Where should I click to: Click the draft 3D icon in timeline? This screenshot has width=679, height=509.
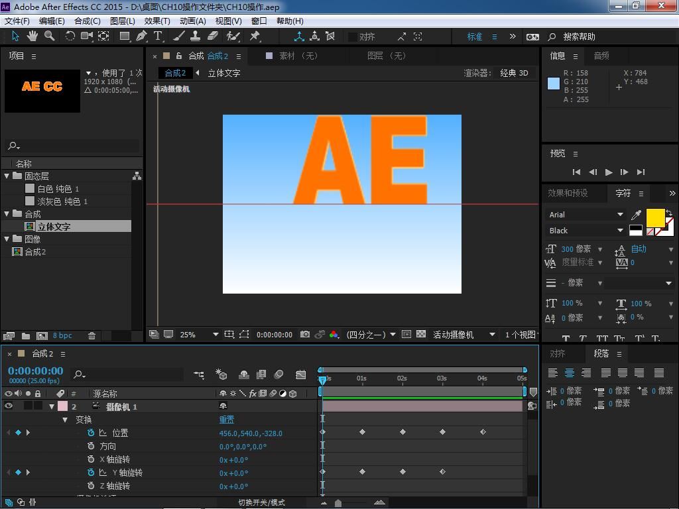[221, 374]
